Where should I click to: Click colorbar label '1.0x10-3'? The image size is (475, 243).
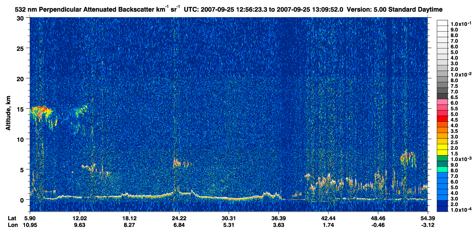[461, 159]
